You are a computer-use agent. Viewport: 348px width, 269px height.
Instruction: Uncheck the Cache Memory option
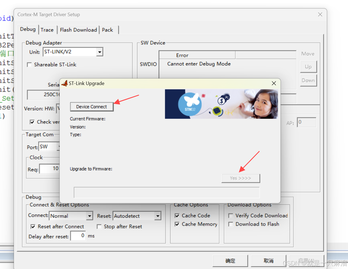coord(177,224)
